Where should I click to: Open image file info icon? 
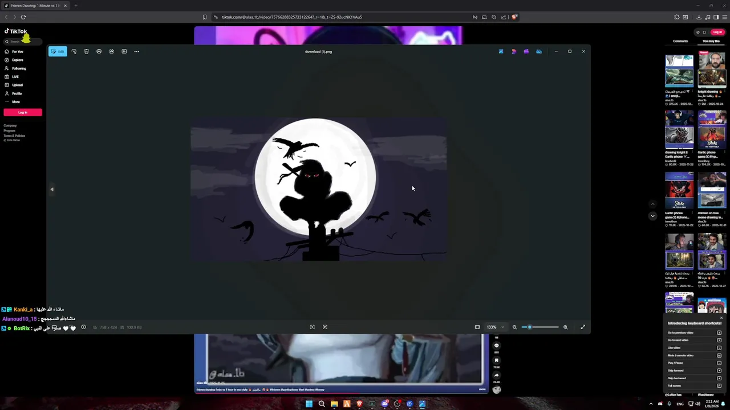83,327
